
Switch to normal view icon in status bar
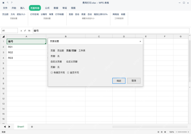[158, 132]
